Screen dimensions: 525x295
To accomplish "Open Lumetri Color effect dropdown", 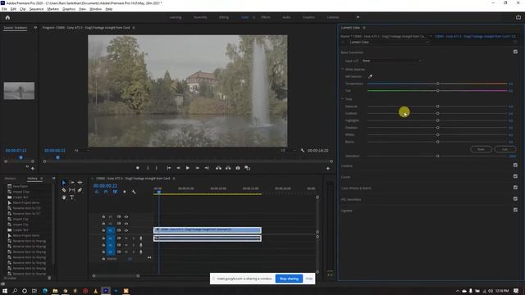I will click(388, 42).
